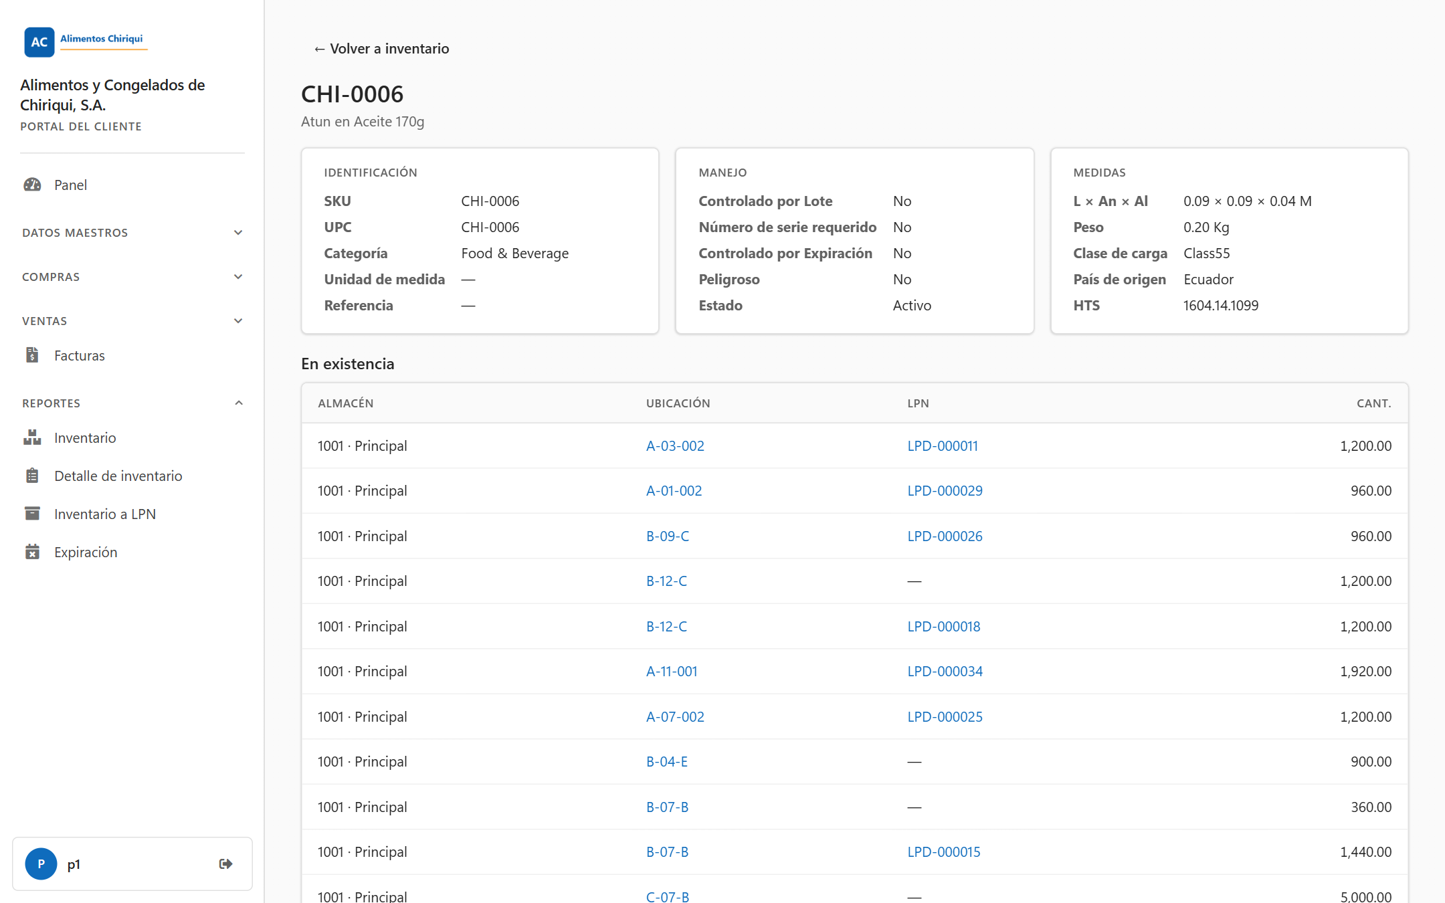Click the Inventario a LPN archive icon
Image resolution: width=1445 pixels, height=903 pixels.
pyautogui.click(x=32, y=514)
